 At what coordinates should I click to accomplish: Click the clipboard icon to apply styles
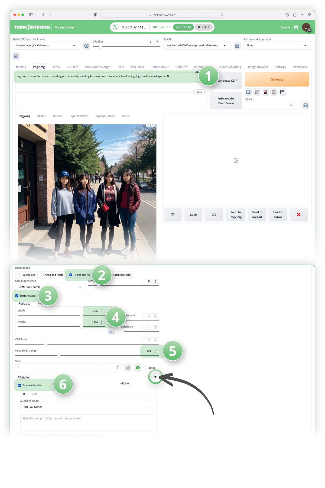274,92
